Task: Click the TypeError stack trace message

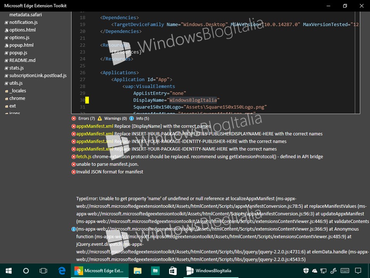Action: click(x=222, y=229)
